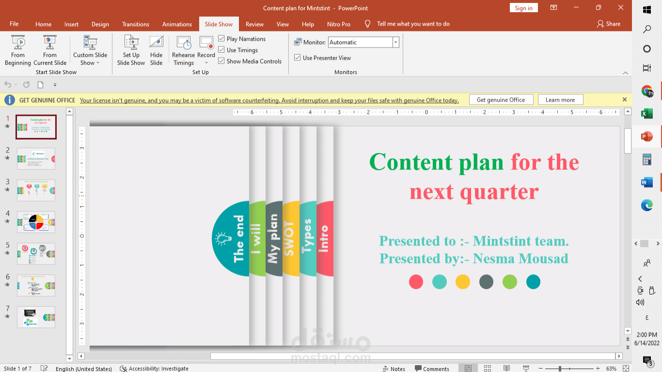This screenshot has width=662, height=372.
Task: Click the zoom in plus button
Action: (x=598, y=369)
